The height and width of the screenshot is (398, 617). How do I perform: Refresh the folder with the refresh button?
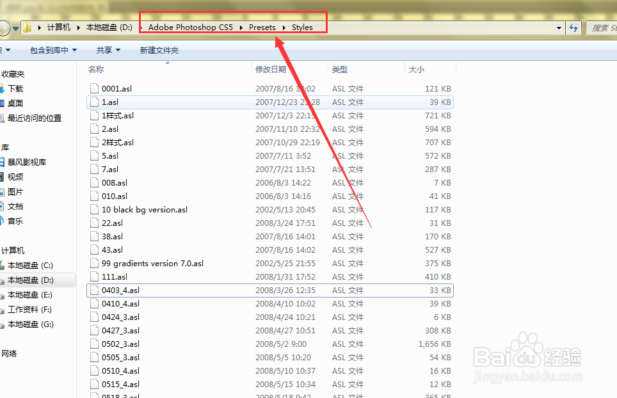(x=573, y=28)
